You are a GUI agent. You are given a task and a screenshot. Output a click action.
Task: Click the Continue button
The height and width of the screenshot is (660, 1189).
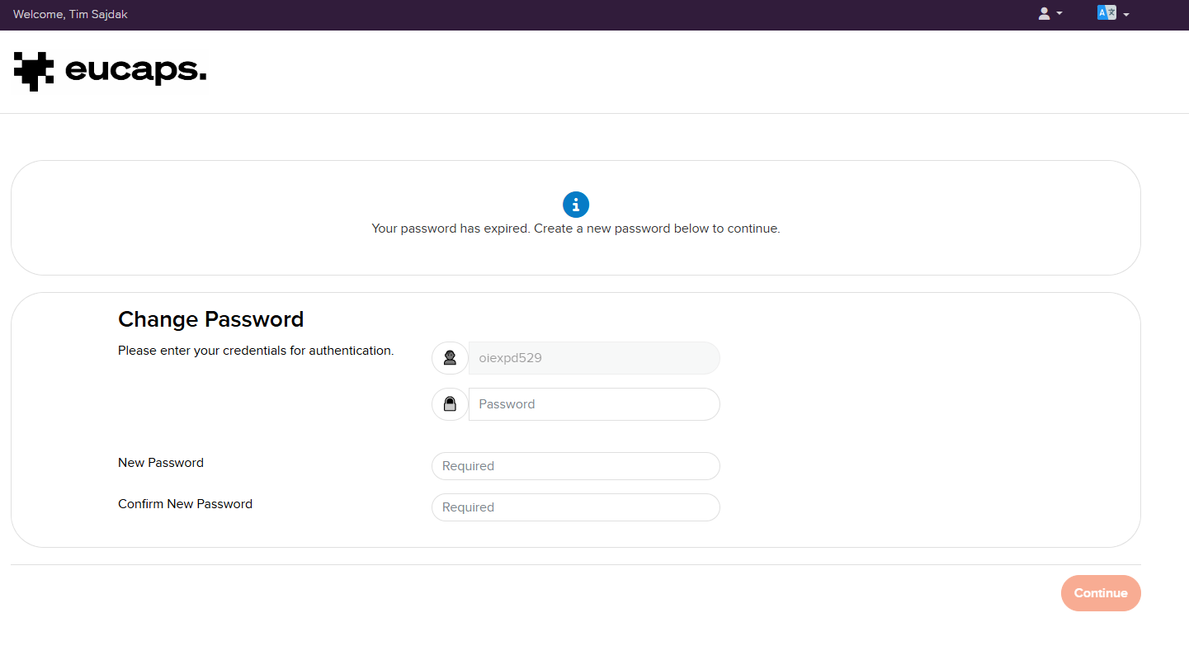click(x=1101, y=593)
